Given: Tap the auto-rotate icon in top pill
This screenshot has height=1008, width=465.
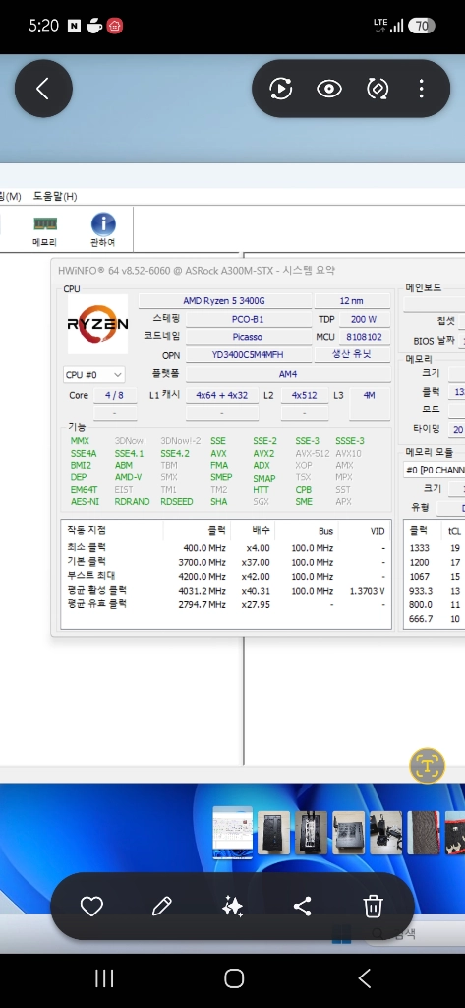Looking at the screenshot, I should coord(377,89).
